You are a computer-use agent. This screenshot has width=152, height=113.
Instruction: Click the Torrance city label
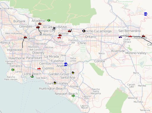16,66
